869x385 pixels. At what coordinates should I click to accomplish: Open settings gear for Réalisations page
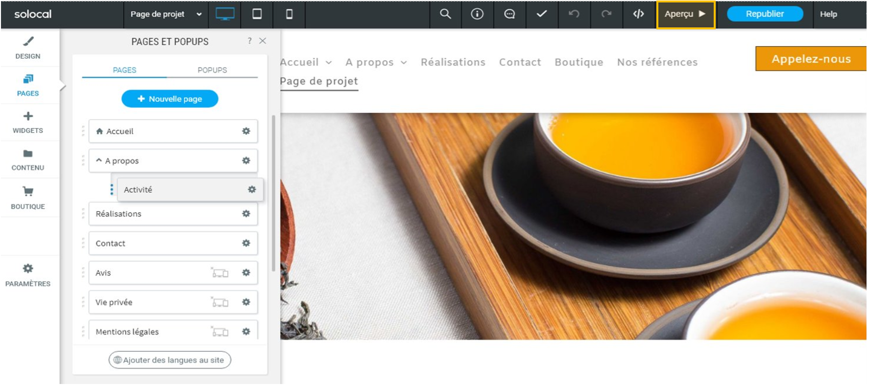[x=246, y=214]
